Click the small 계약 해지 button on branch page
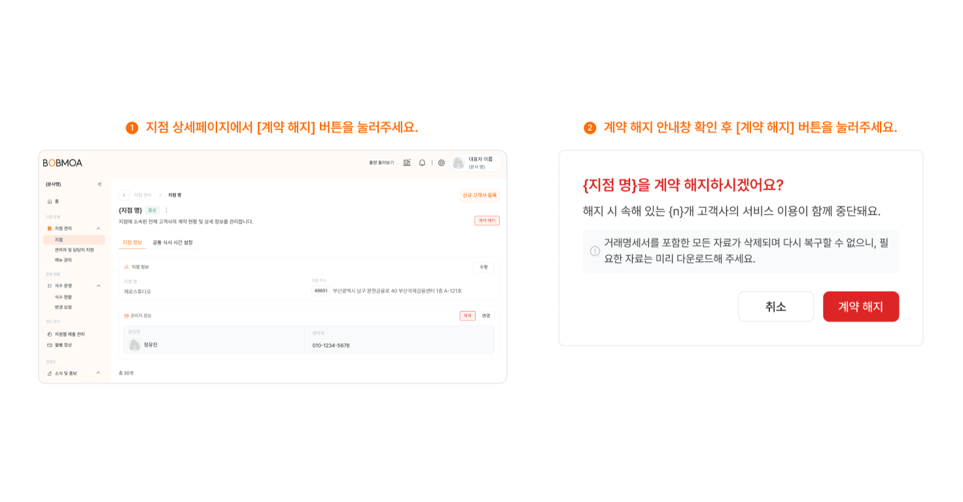Screen dimensions: 963x502 pos(487,221)
